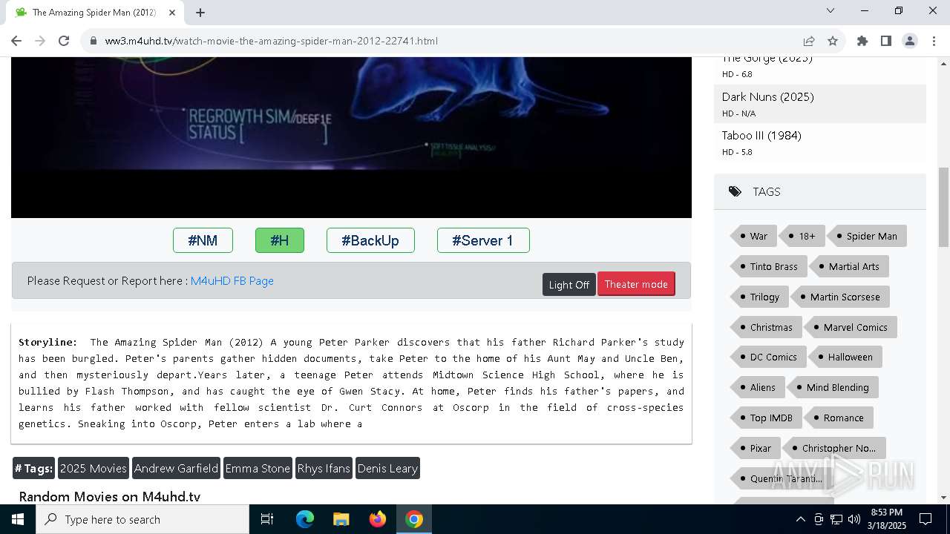This screenshot has width=950, height=534.
Task: Open the Emma Stone tag
Action: click(x=258, y=468)
